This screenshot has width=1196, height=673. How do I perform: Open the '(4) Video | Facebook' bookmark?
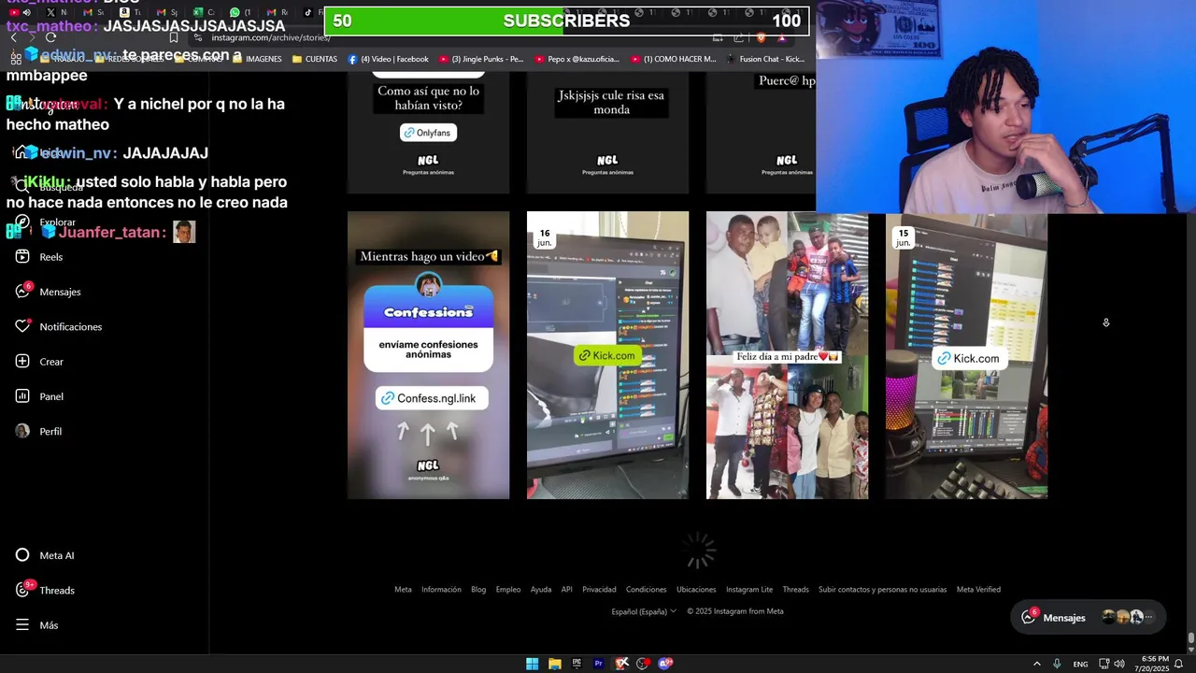point(388,59)
